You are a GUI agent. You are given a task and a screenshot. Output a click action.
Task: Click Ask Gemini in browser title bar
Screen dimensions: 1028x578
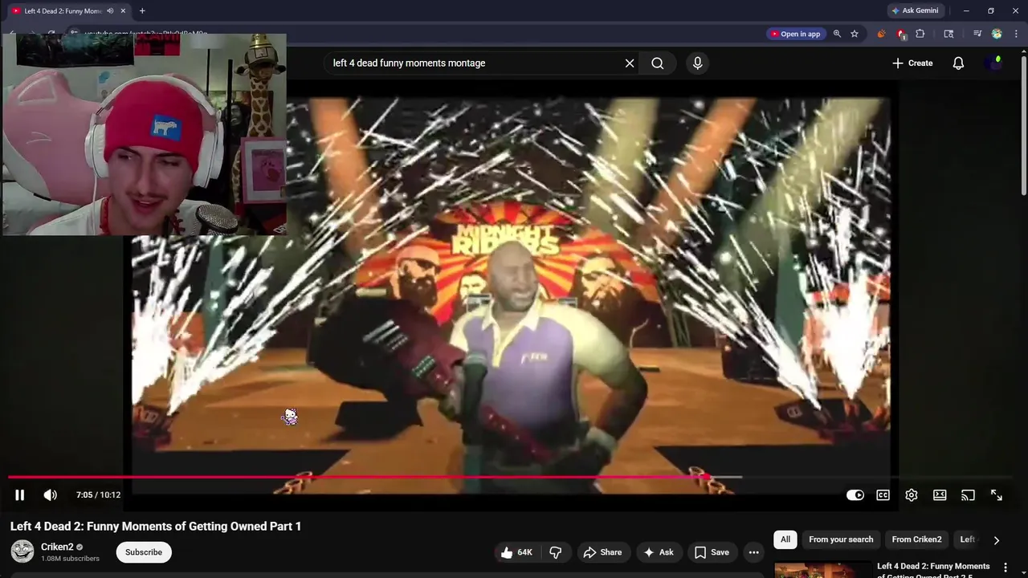click(915, 10)
